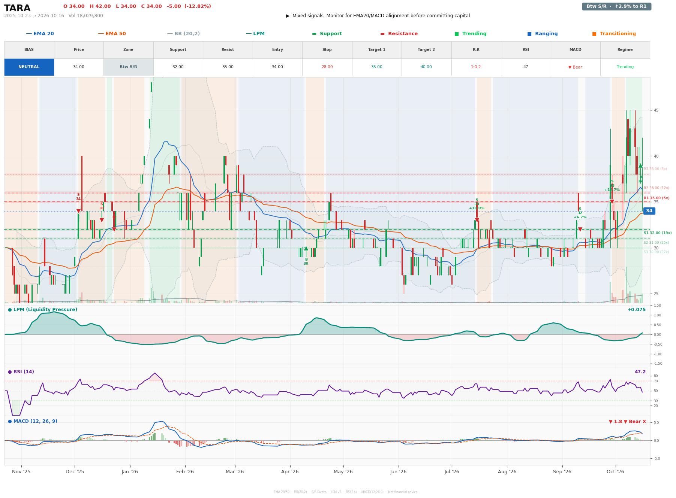Click the Vol 18,029,800 volume text
Viewport: 676px width, 498px height.
(x=85, y=16)
